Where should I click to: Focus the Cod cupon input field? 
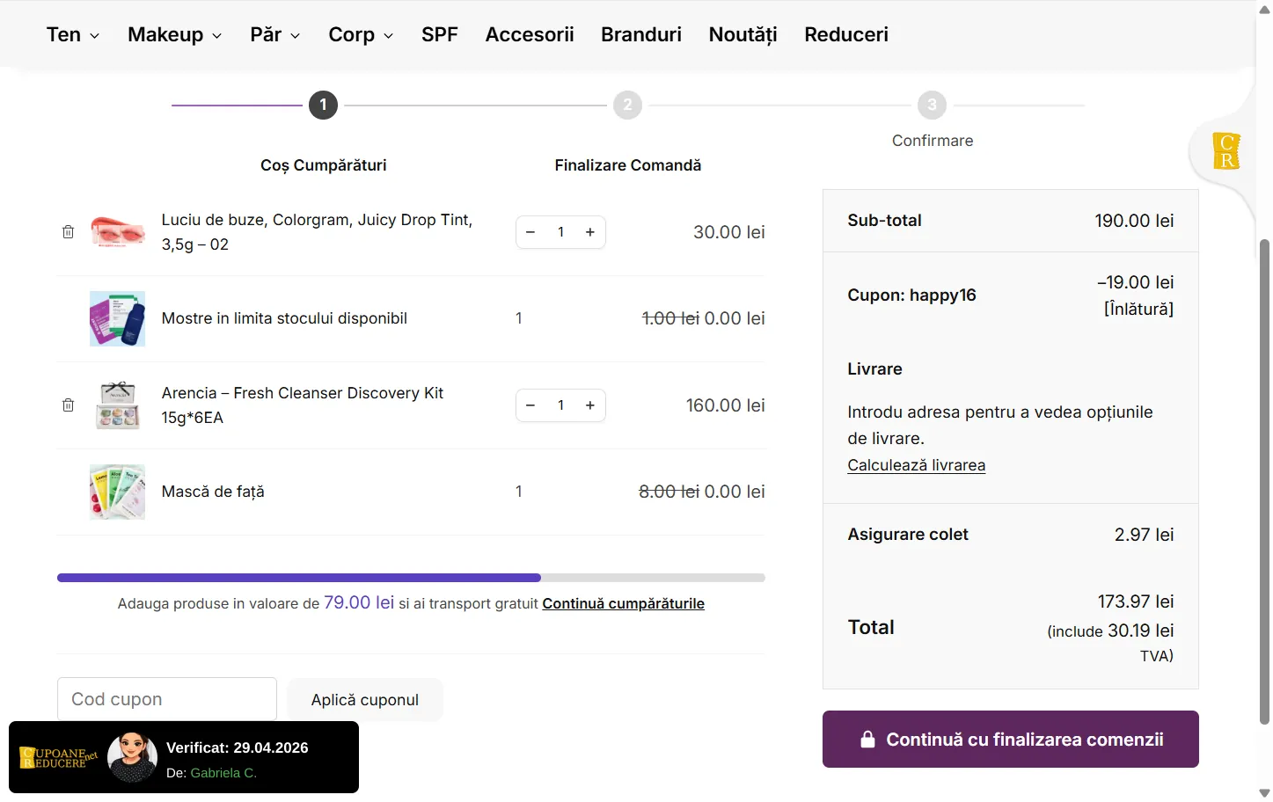167,699
